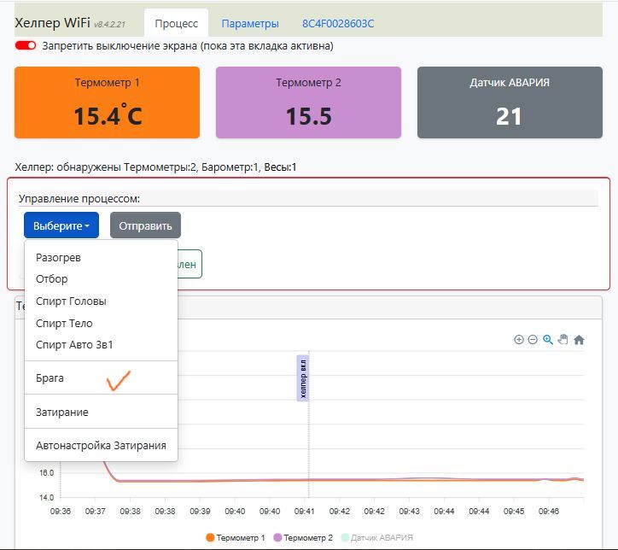The width and height of the screenshot is (618, 550).
Task: Click the 'хелпер вкл' chart annotation marker
Action: [x=303, y=378]
